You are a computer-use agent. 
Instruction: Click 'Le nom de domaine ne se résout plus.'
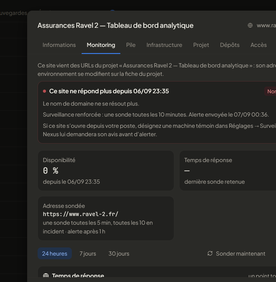point(91,104)
